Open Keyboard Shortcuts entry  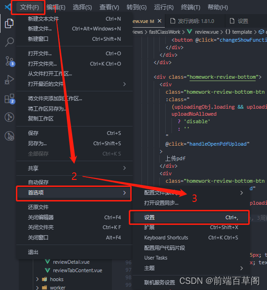point(191,238)
